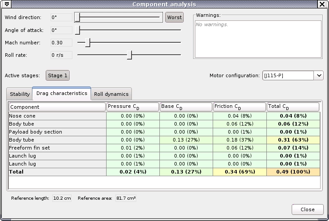Viewport: 329px width, 221px height.
Task: Click the Worst wind direction button
Action: tap(174, 17)
